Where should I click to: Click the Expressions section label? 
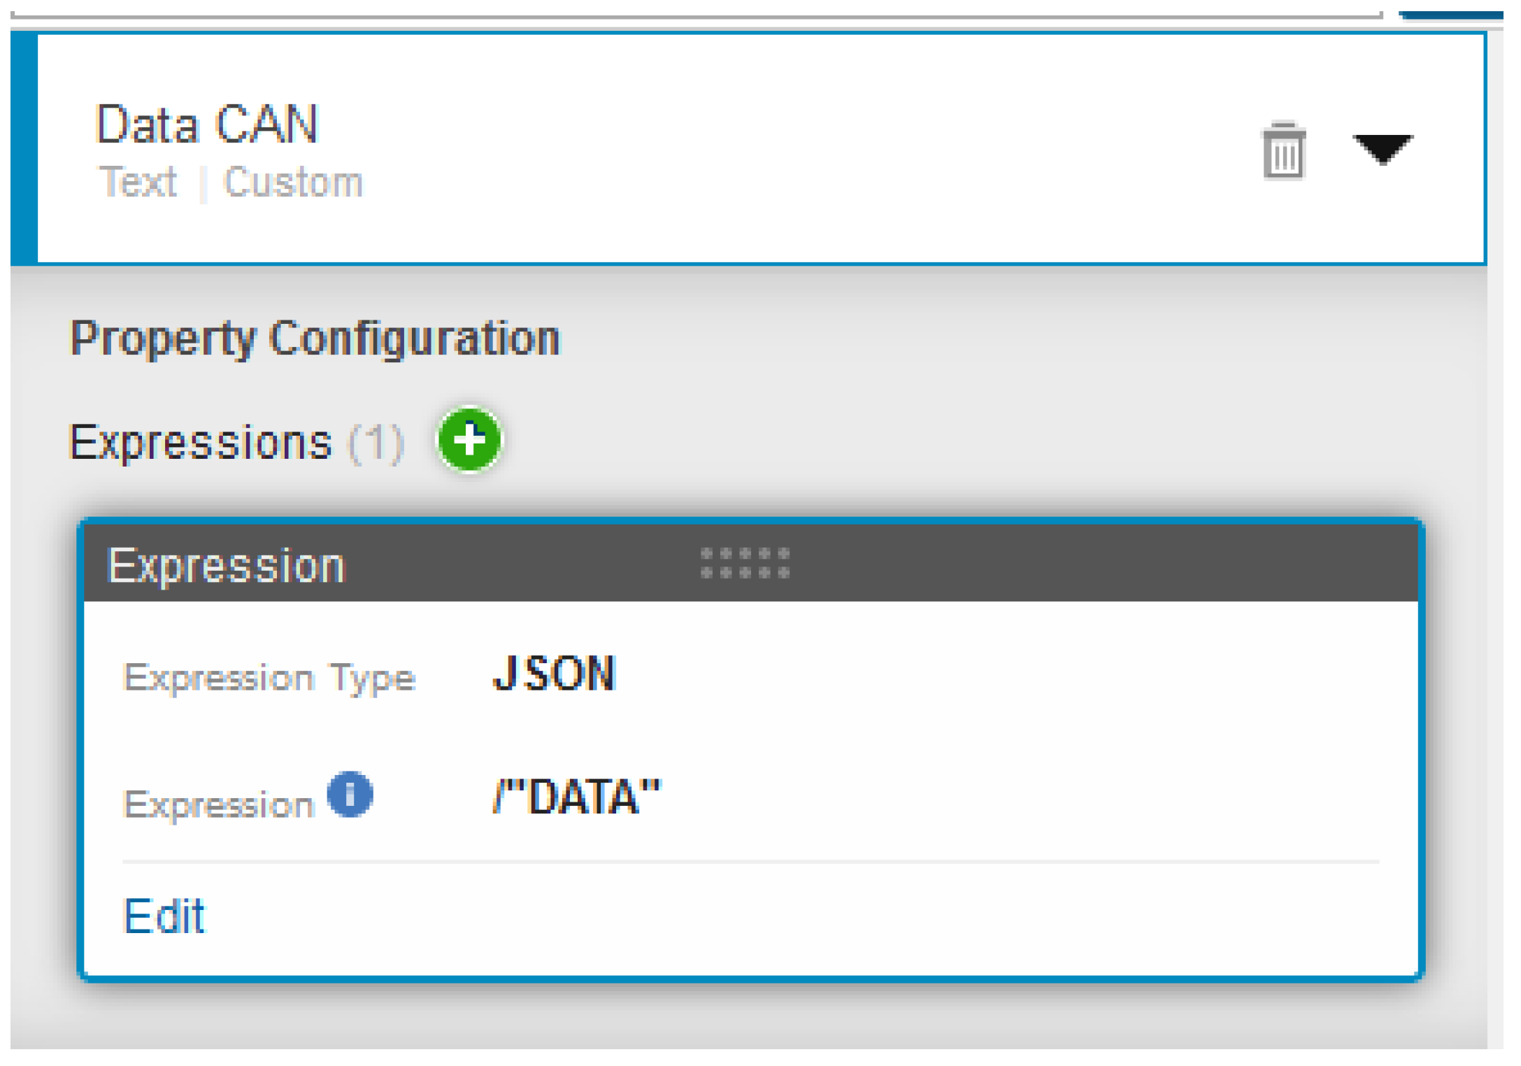coord(201,442)
